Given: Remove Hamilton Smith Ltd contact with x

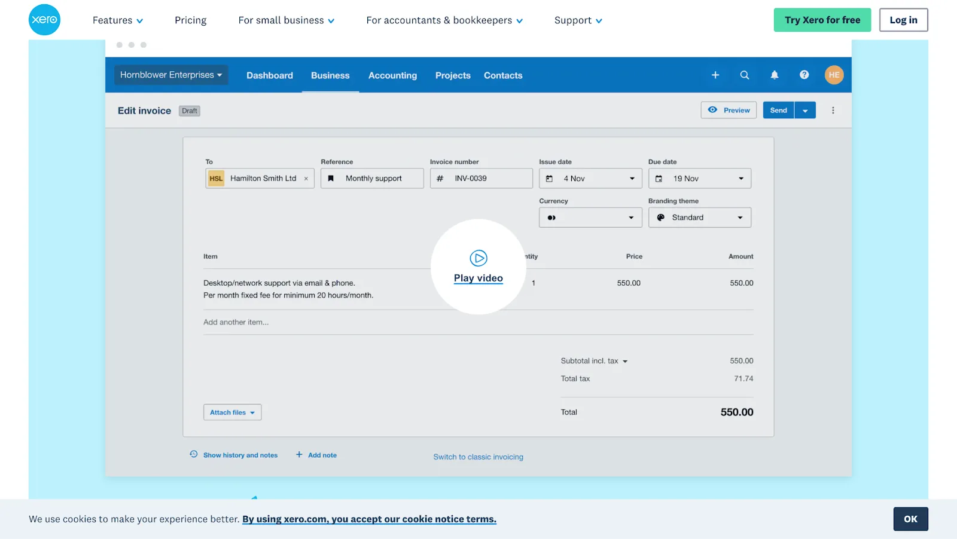Looking at the screenshot, I should point(306,179).
